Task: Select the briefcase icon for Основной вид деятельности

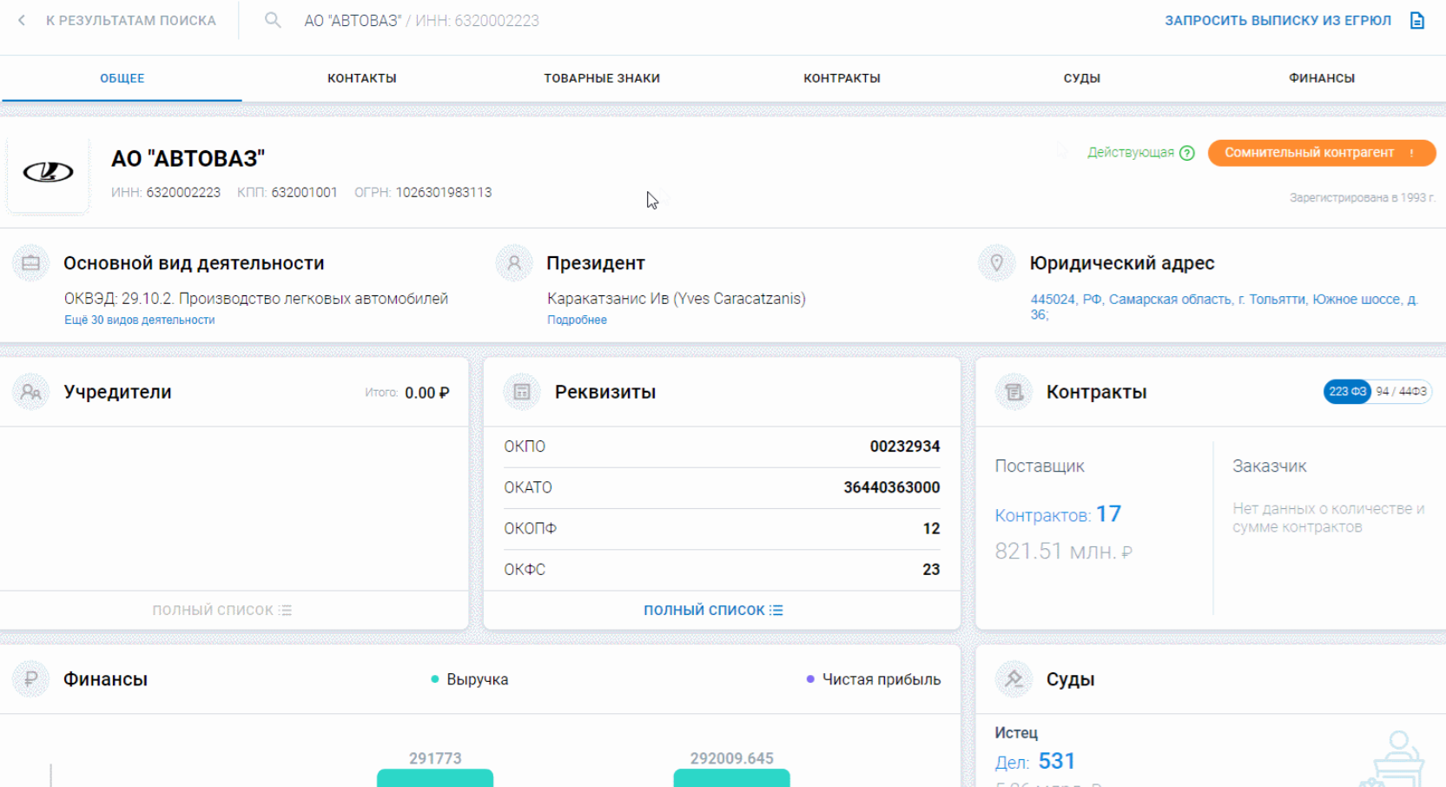Action: [x=31, y=262]
